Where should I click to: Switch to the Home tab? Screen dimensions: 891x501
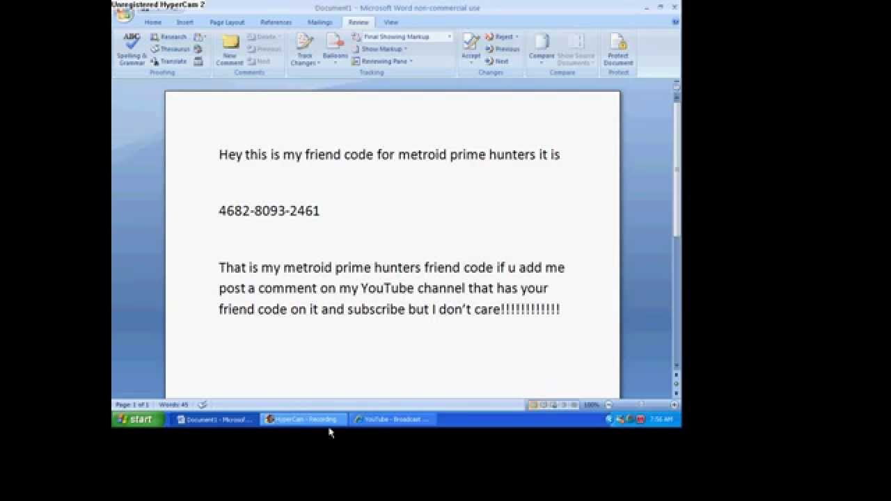(x=153, y=22)
